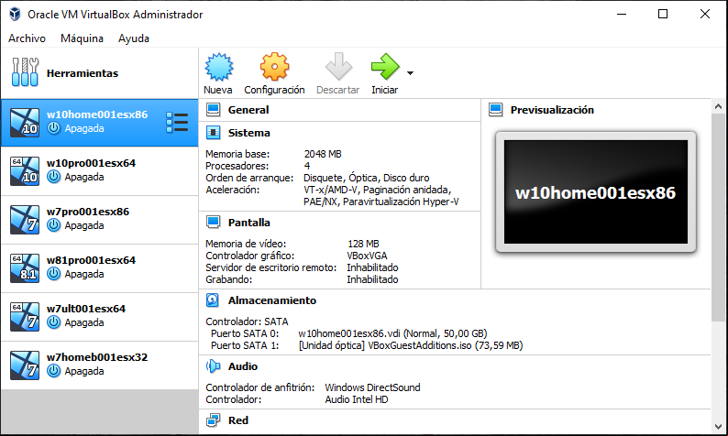Click the w7homeb001esx32 OS icon
This screenshot has width=728, height=436.
pos(25,365)
